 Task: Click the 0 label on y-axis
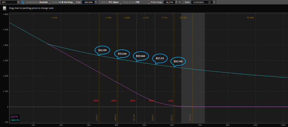(8, 107)
